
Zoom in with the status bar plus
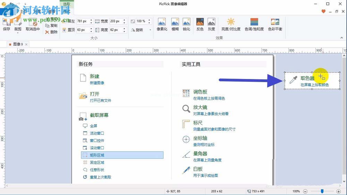339,191
